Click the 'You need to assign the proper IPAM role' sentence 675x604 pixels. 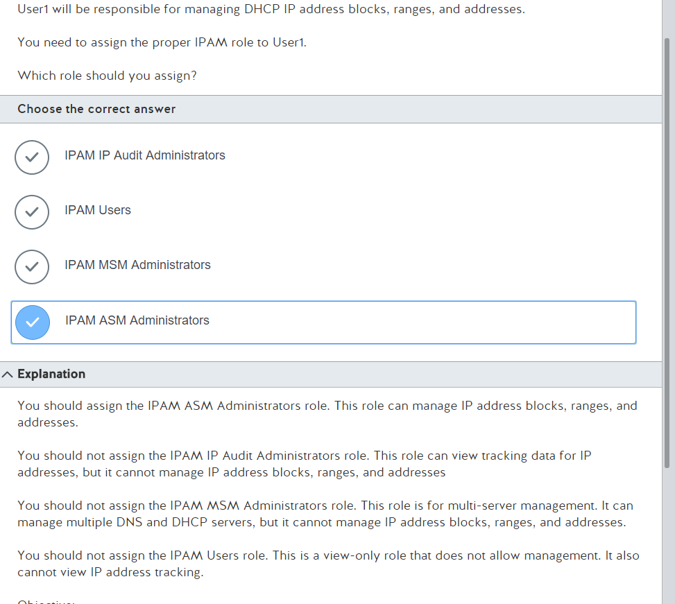162,42
